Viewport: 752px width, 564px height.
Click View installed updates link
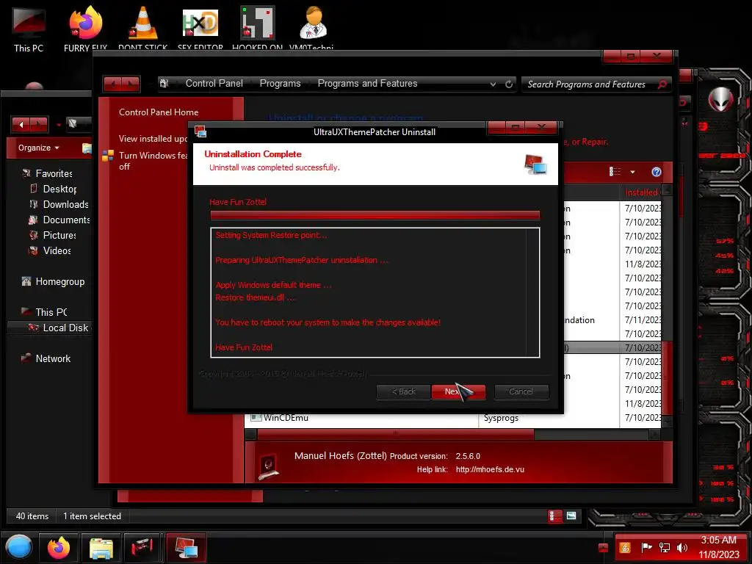point(153,139)
